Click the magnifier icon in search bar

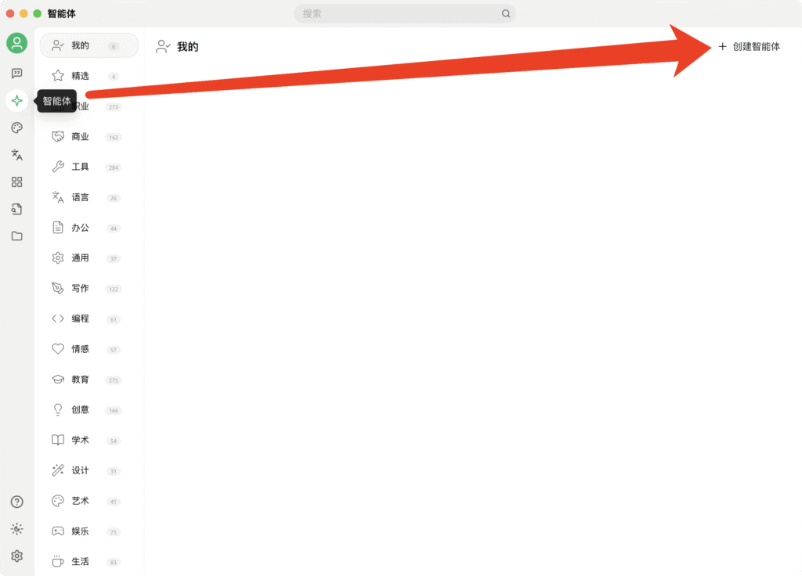505,14
